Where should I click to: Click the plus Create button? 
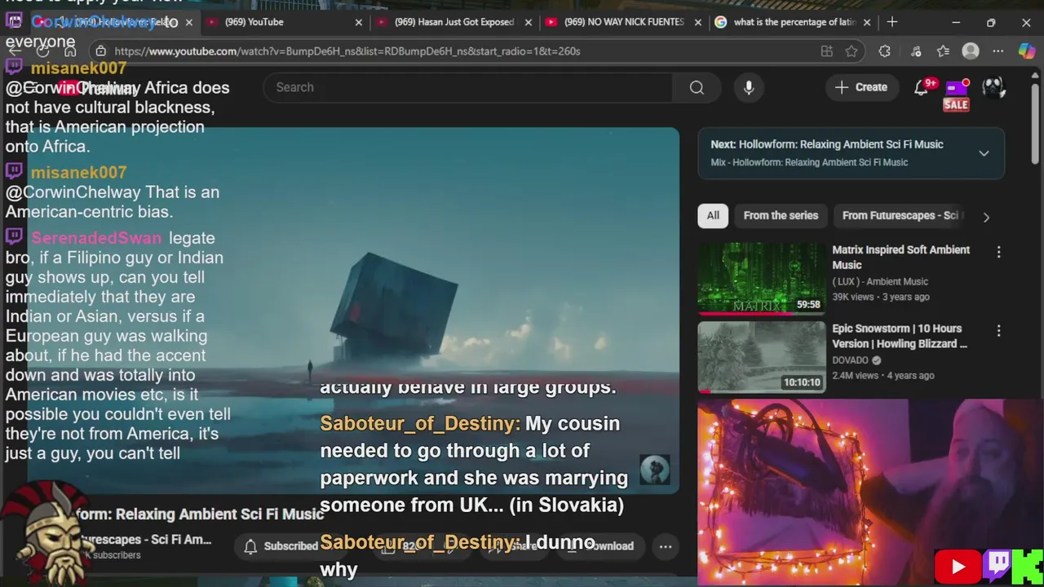[860, 87]
